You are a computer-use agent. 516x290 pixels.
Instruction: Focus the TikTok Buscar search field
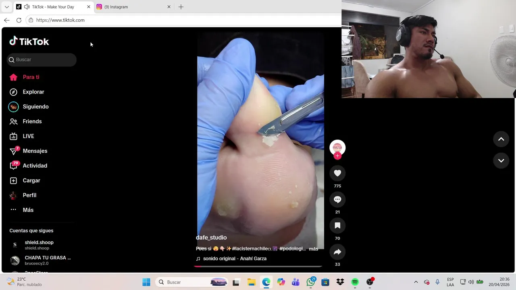(42, 60)
